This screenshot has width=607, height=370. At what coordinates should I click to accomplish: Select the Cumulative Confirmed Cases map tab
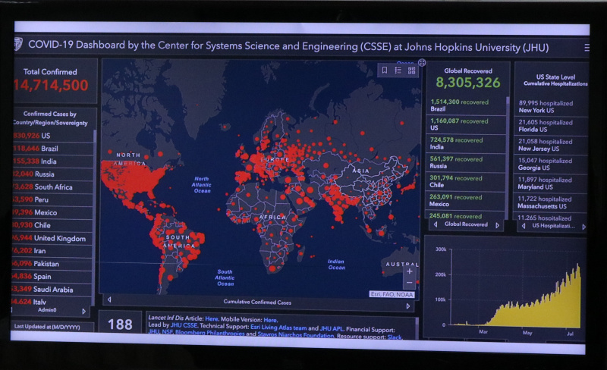(257, 303)
